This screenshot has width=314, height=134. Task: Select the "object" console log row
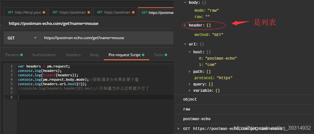190,99
